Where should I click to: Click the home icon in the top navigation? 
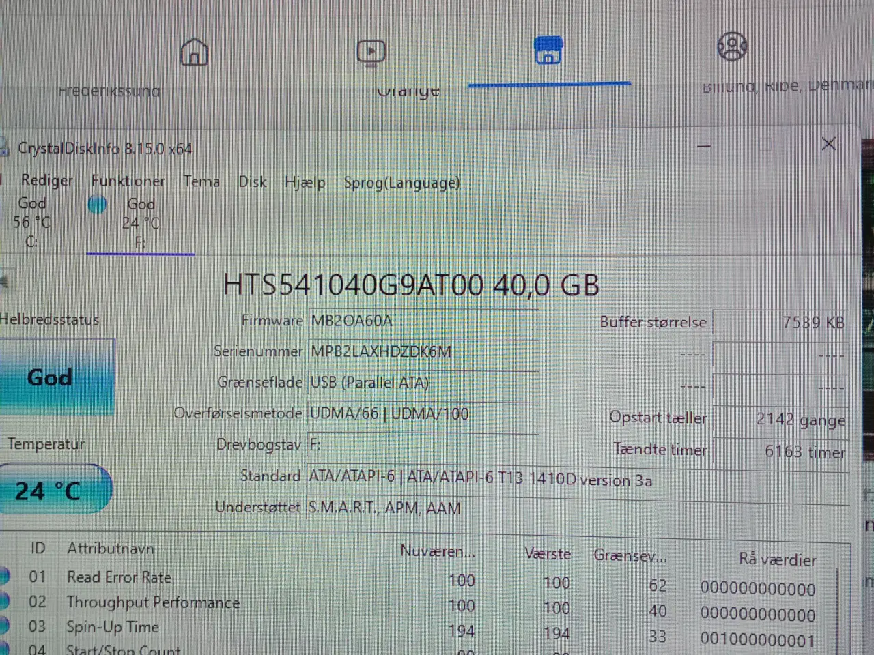(x=194, y=53)
